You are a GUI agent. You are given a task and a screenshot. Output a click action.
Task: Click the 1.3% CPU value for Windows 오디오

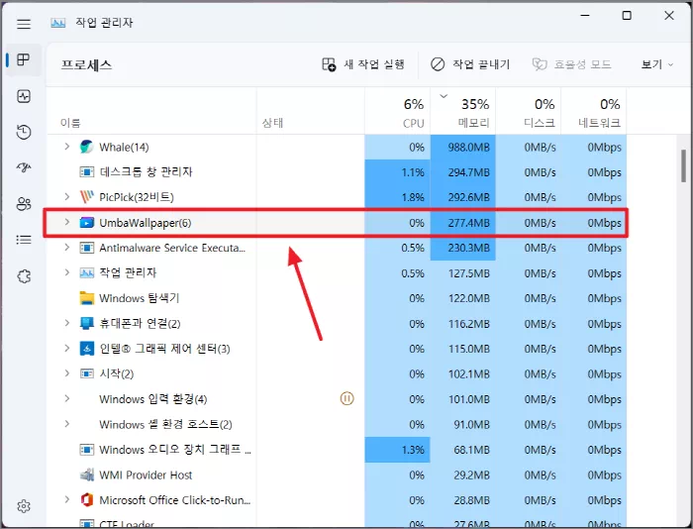point(413,450)
